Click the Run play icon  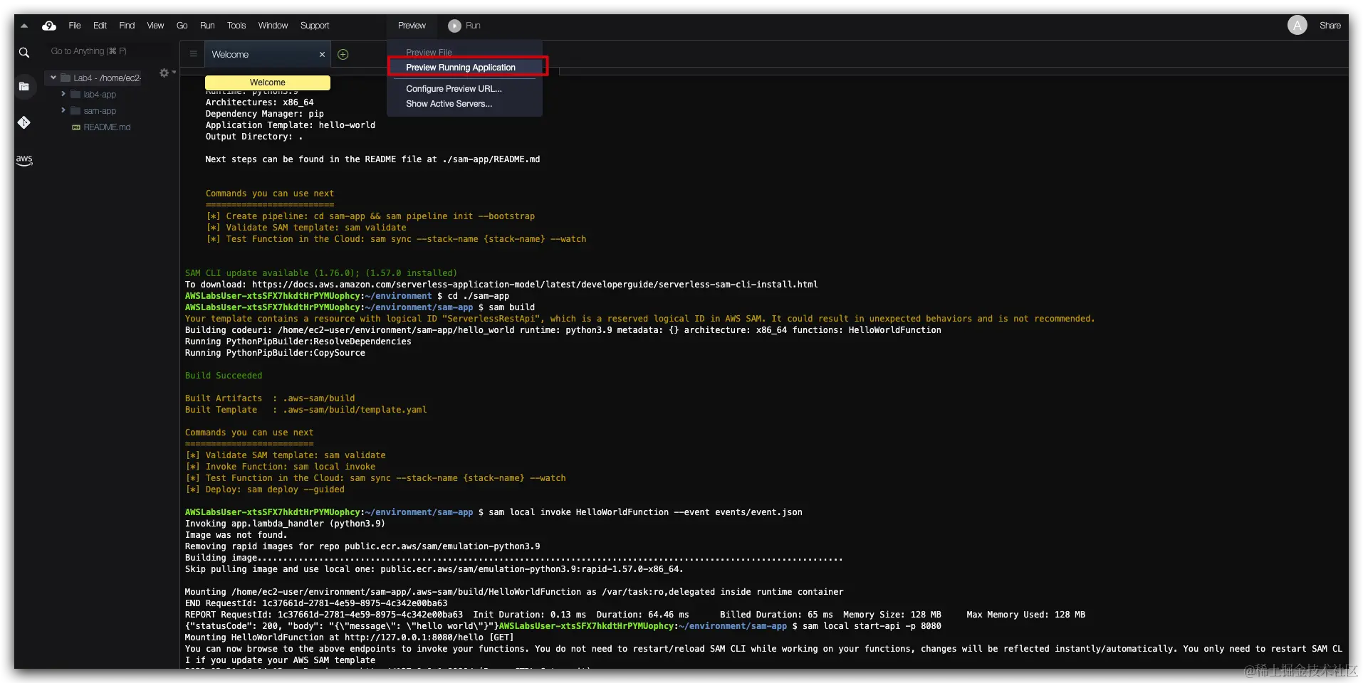pyautogui.click(x=454, y=26)
